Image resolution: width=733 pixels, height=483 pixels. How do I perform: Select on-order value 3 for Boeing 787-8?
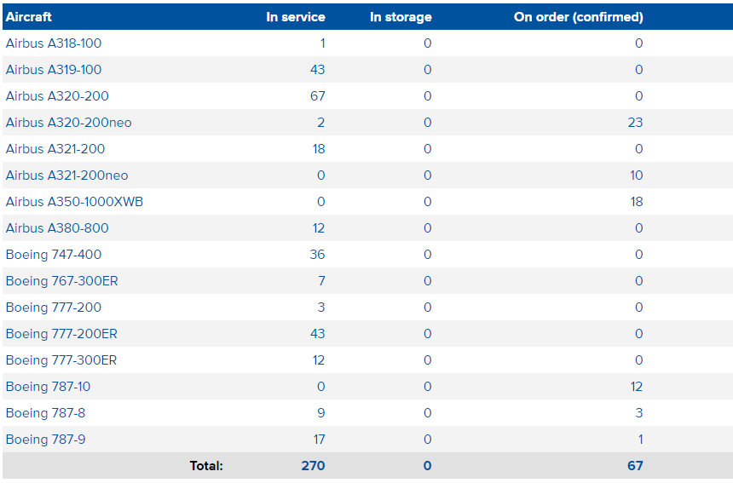639,413
